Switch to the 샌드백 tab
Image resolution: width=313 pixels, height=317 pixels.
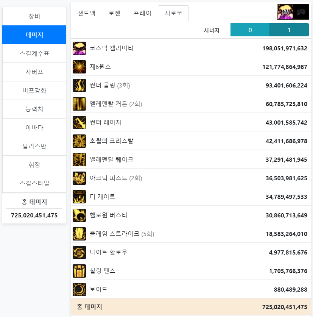click(x=86, y=13)
